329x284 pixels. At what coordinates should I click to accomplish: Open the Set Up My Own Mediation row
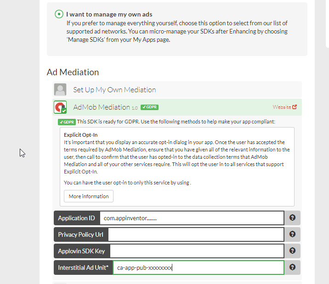pyautogui.click(x=177, y=89)
